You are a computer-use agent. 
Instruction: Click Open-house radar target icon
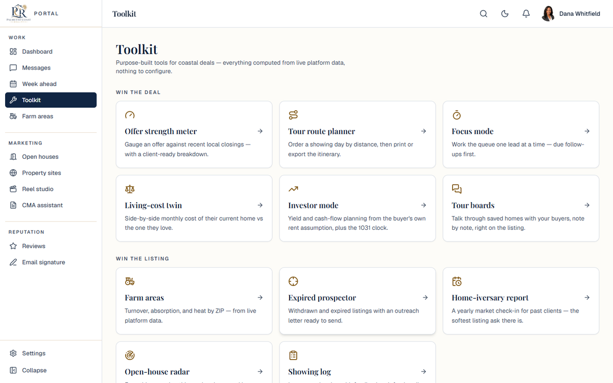click(130, 355)
